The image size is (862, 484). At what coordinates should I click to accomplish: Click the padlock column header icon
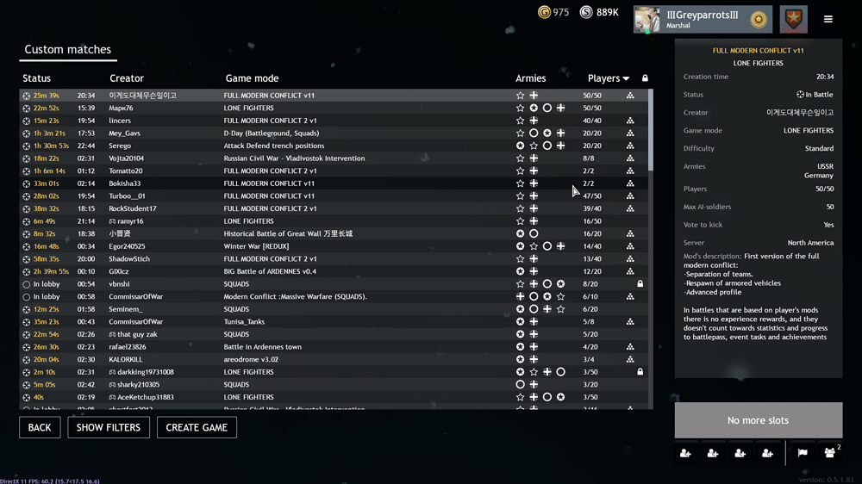point(645,78)
